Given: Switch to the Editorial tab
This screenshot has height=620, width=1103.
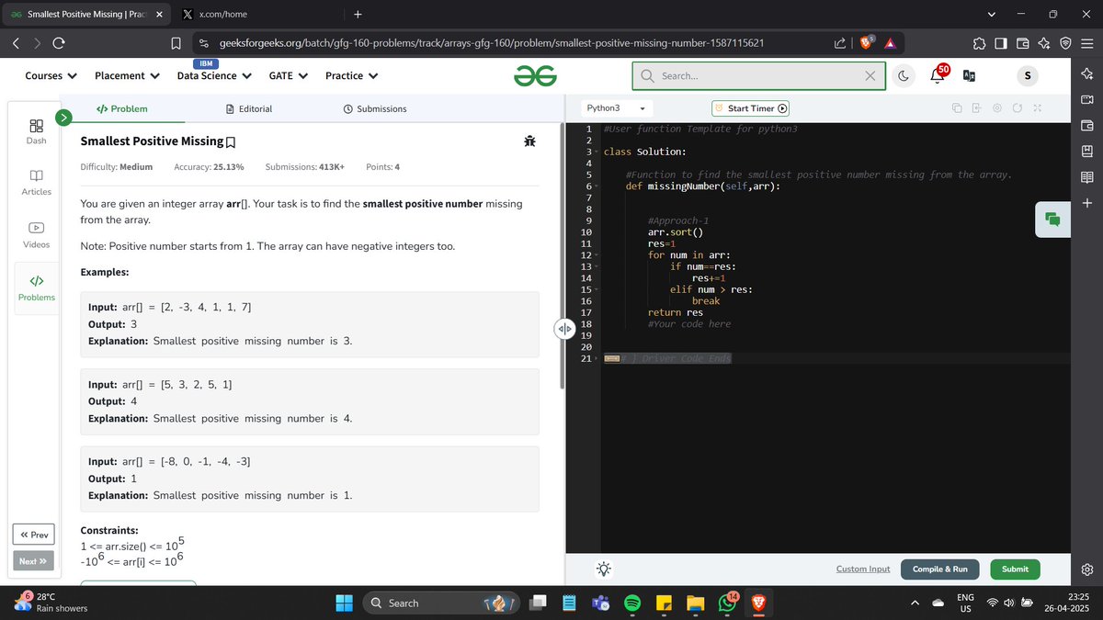Looking at the screenshot, I should (249, 108).
